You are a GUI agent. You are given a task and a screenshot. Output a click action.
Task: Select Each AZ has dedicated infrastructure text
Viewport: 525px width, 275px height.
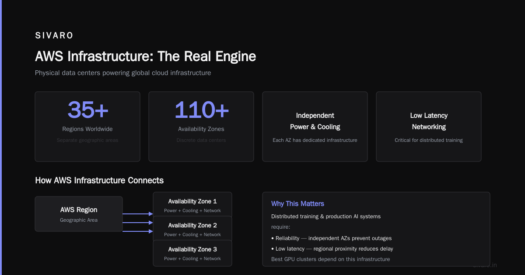315,141
